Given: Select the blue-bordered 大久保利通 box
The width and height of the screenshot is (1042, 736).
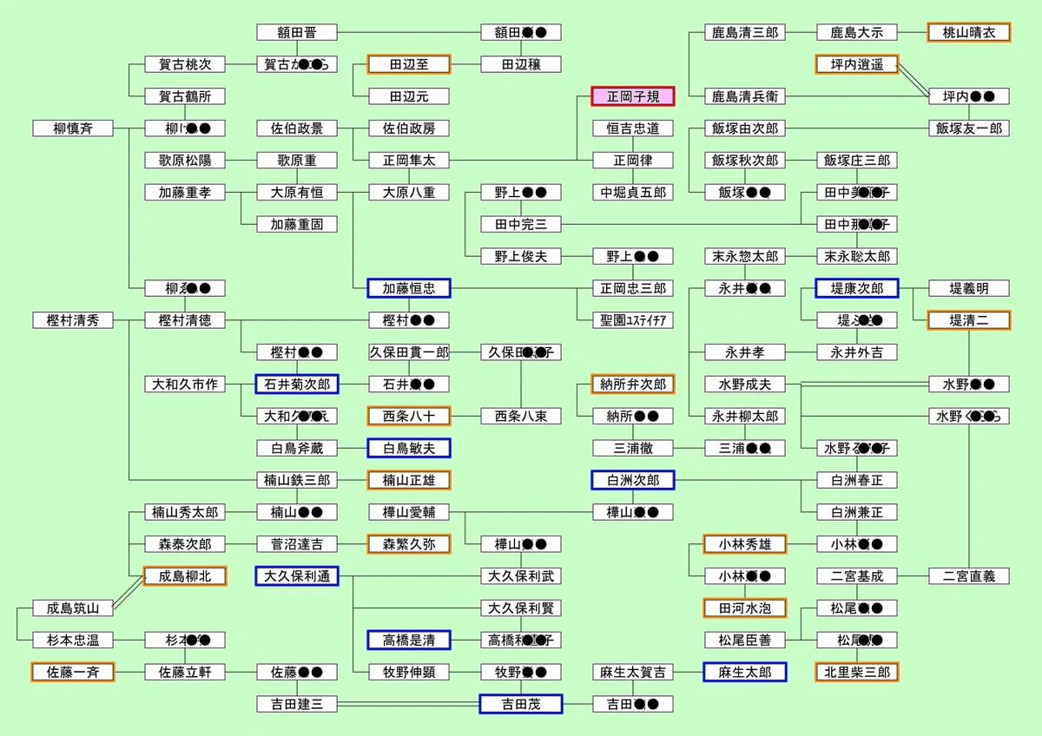Looking at the screenshot, I should coord(297,578).
